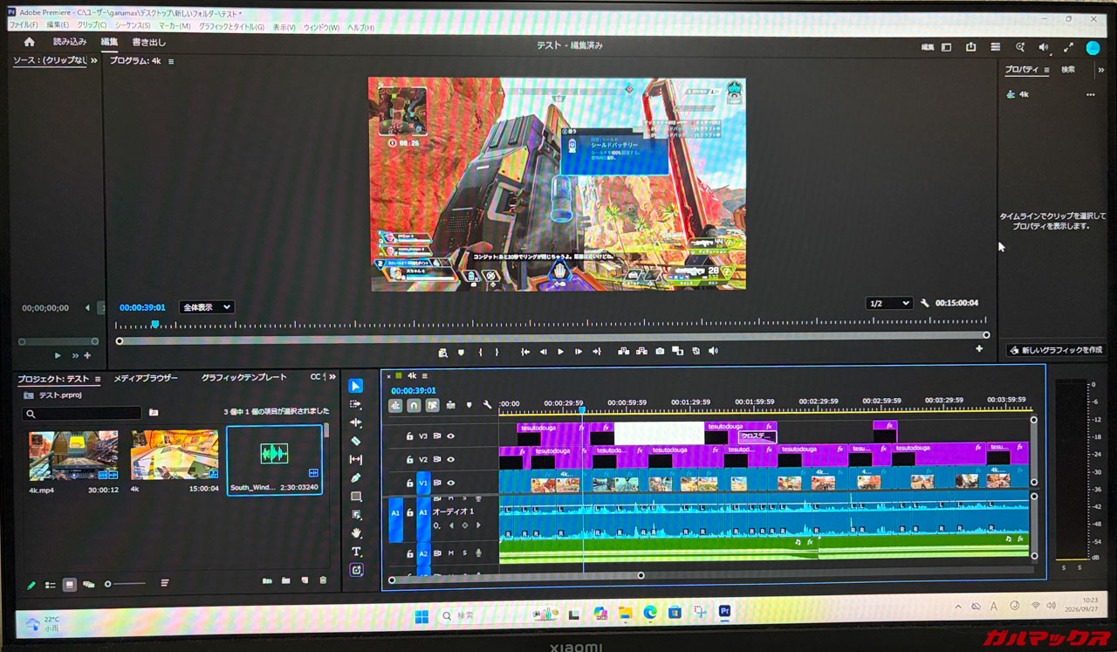Adjust the Project thumbnail size slider

125,584
